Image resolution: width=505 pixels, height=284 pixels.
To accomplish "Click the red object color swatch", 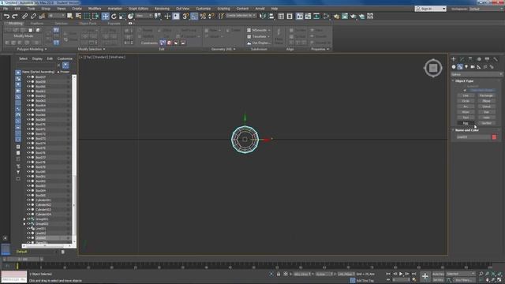I will point(494,137).
